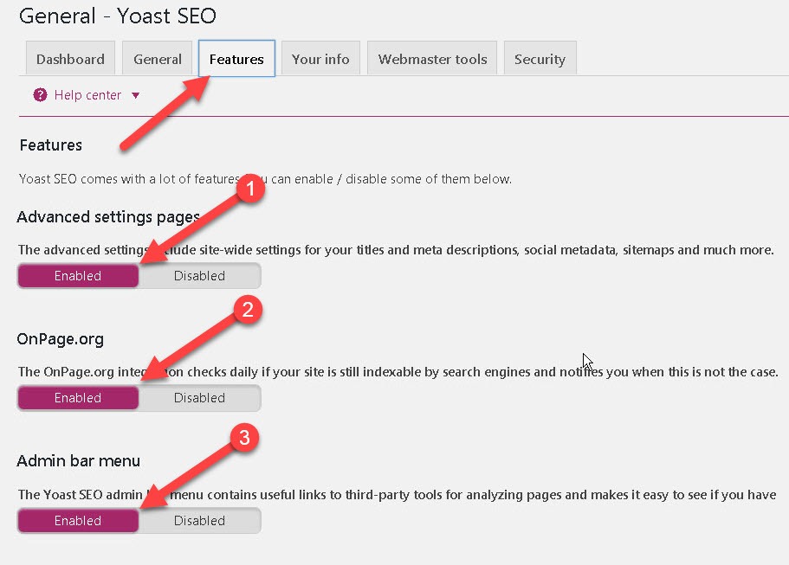
Task: Open the Your info tab
Action: [x=320, y=59]
